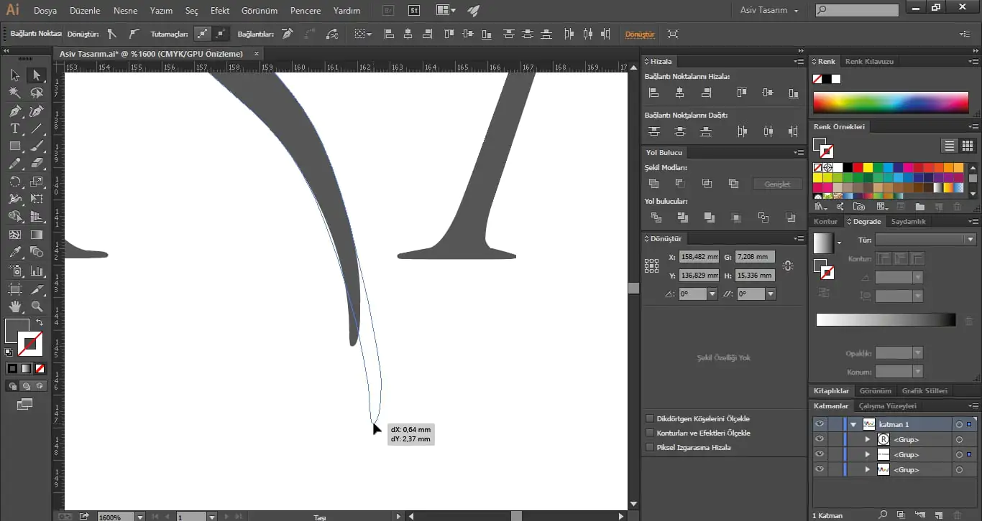Open the Nesne menu
The image size is (982, 521).
click(x=125, y=11)
